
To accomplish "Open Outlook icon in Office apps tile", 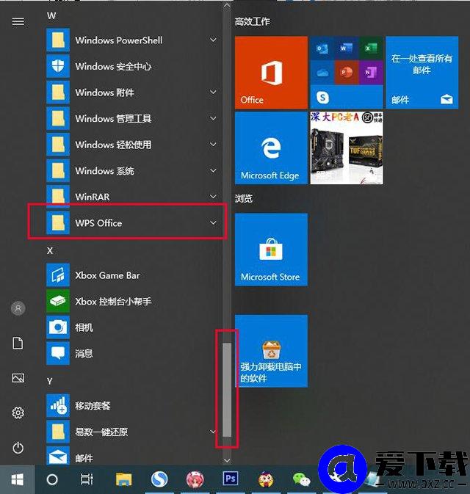I will pos(322,48).
